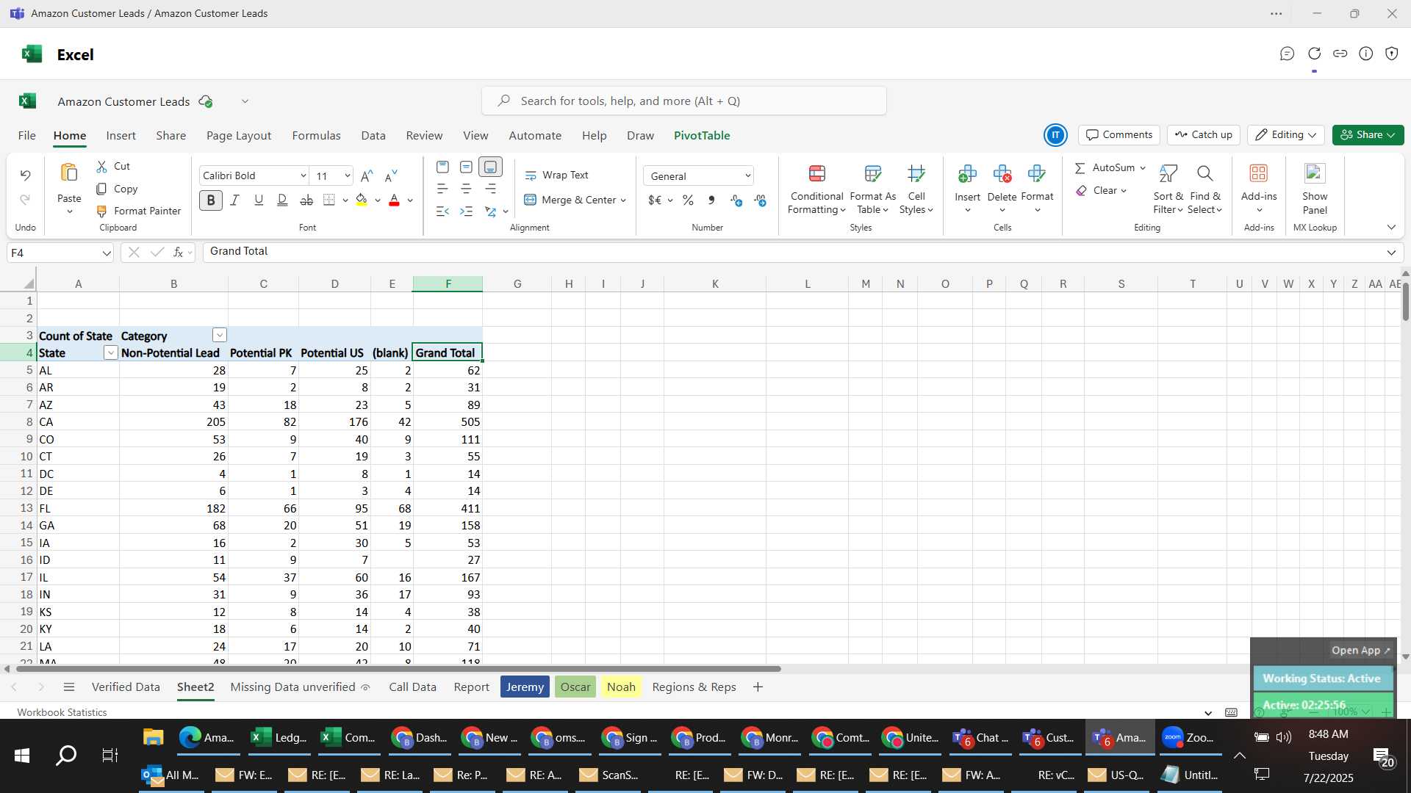Increase font size with grow icon
The image size is (1411, 793).
(367, 175)
